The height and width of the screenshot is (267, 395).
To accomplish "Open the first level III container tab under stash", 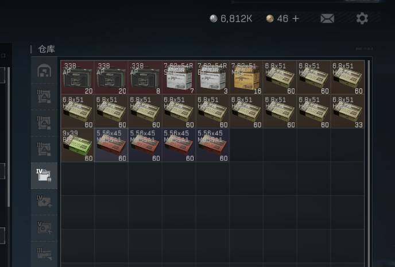I will (x=44, y=96).
